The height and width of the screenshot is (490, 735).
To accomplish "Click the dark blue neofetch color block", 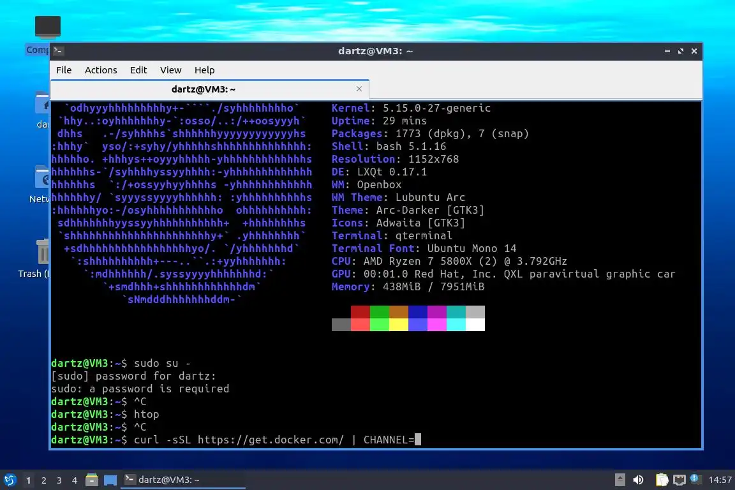I will coord(418,312).
